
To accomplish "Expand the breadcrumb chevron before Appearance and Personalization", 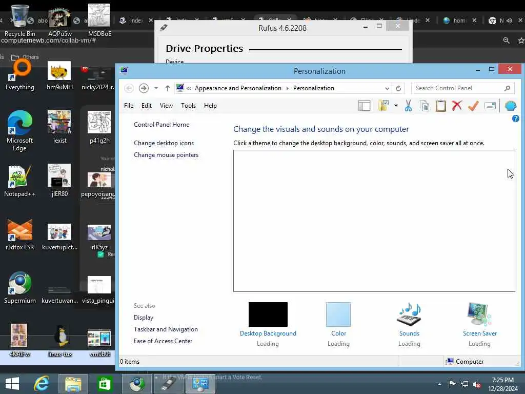I will point(189,88).
